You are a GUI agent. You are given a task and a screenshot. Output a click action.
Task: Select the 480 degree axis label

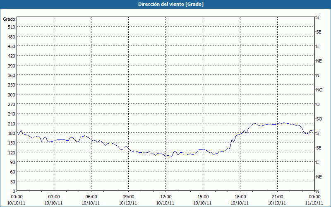coord(12,37)
